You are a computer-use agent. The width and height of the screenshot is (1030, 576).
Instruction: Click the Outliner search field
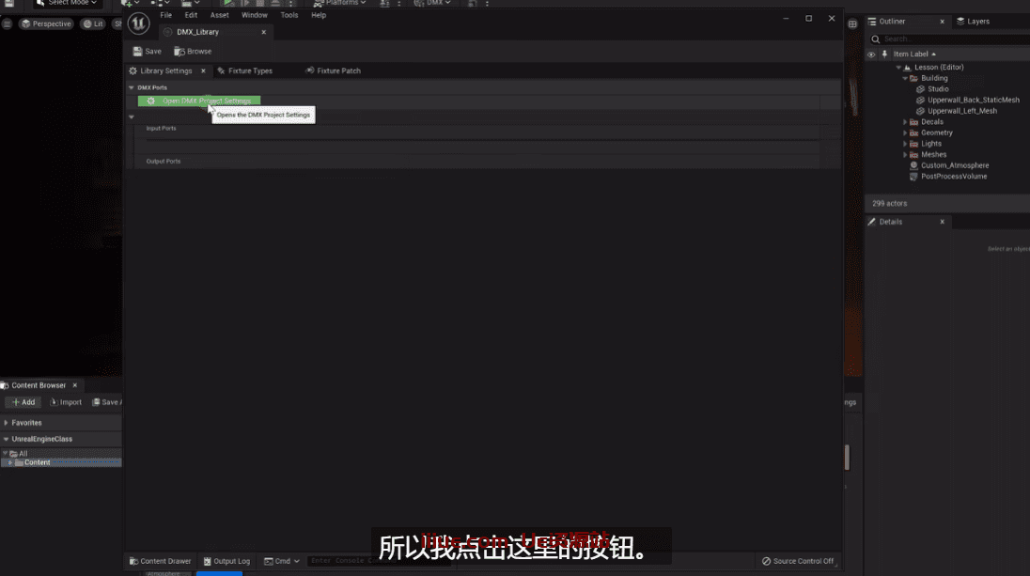(949, 39)
